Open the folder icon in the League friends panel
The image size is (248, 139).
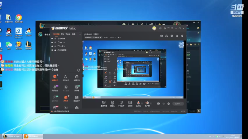[x=191, y=44]
